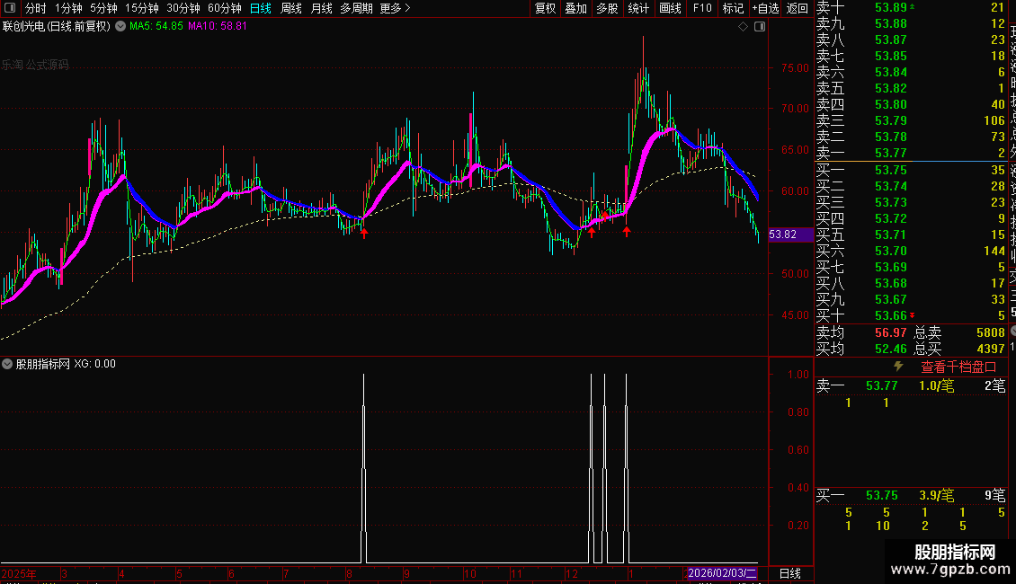Click the MA5: 54.85 label
Viewport: 1016px width, 584px height.
pyautogui.click(x=156, y=26)
